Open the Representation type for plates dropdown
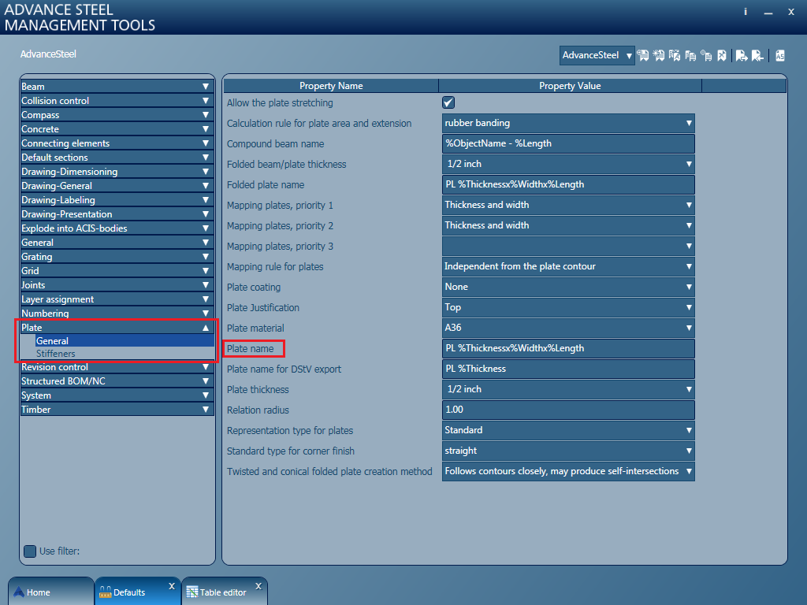The width and height of the screenshot is (807, 605). pyautogui.click(x=568, y=430)
